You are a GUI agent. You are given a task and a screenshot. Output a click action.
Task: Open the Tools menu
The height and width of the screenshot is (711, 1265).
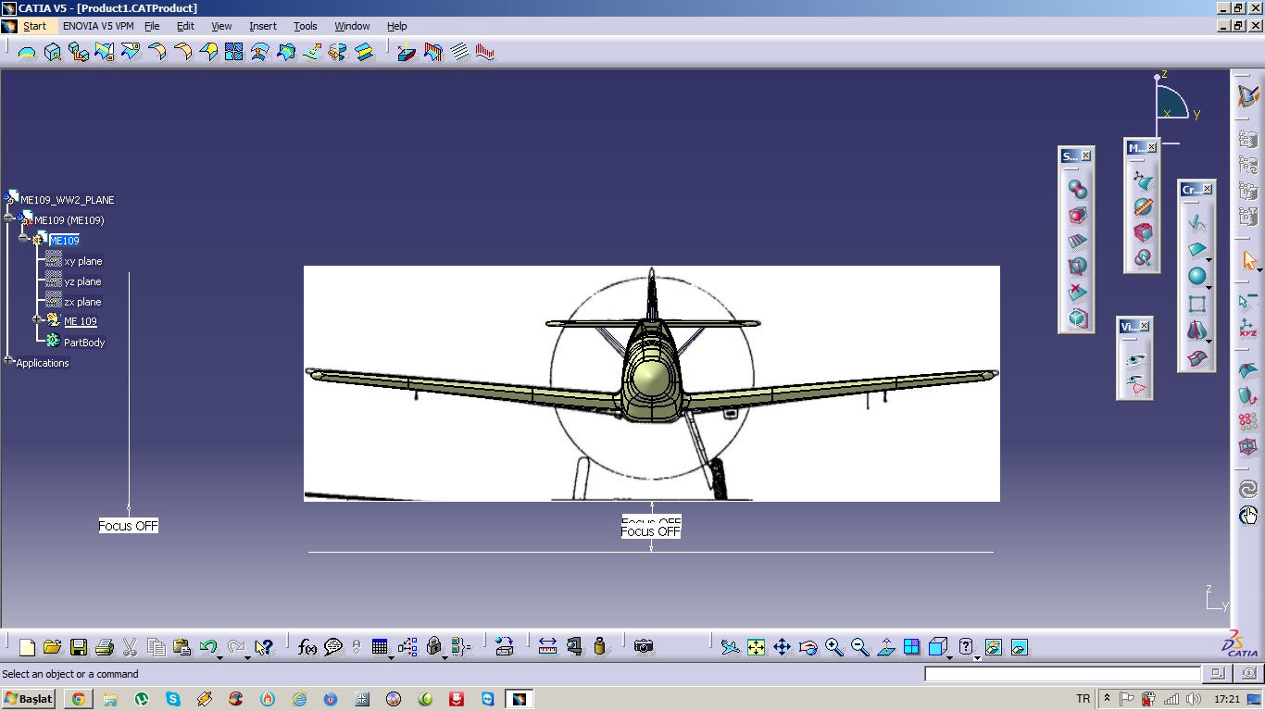pyautogui.click(x=306, y=26)
